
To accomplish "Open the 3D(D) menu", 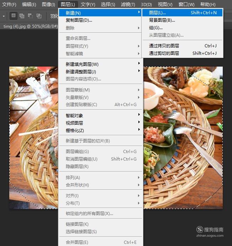I will [x=146, y=4].
